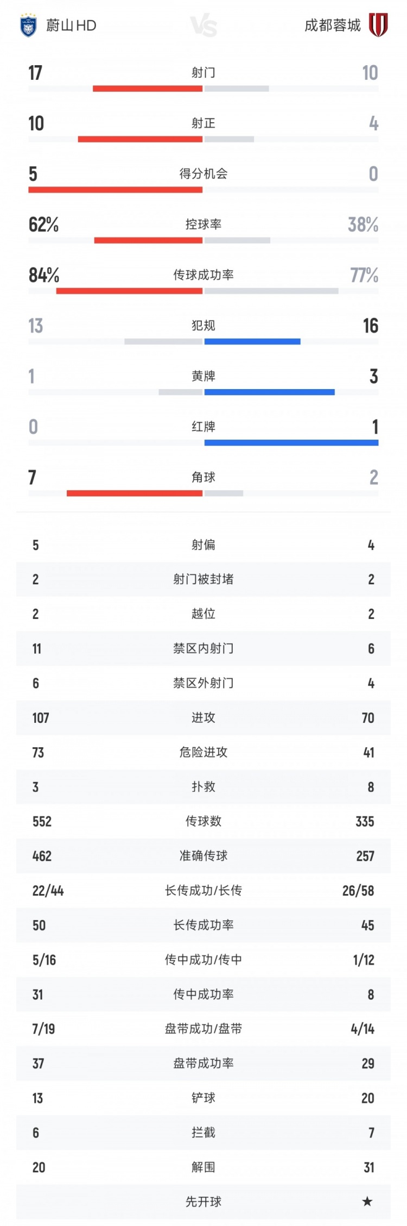Image resolution: width=407 pixels, height=1226 pixels.
Task: Click the 传球数 row label
Action: point(203,821)
